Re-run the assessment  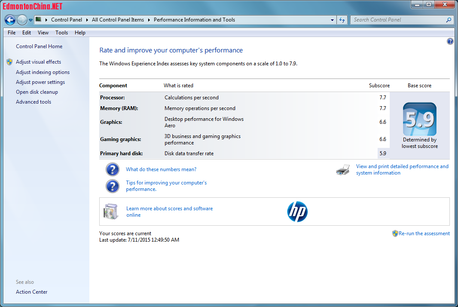pos(424,233)
